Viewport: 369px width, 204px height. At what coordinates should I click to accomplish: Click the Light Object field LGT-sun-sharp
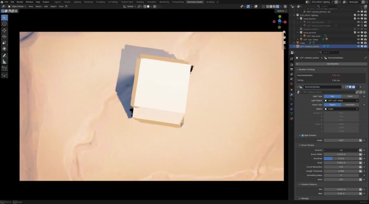coord(341,101)
